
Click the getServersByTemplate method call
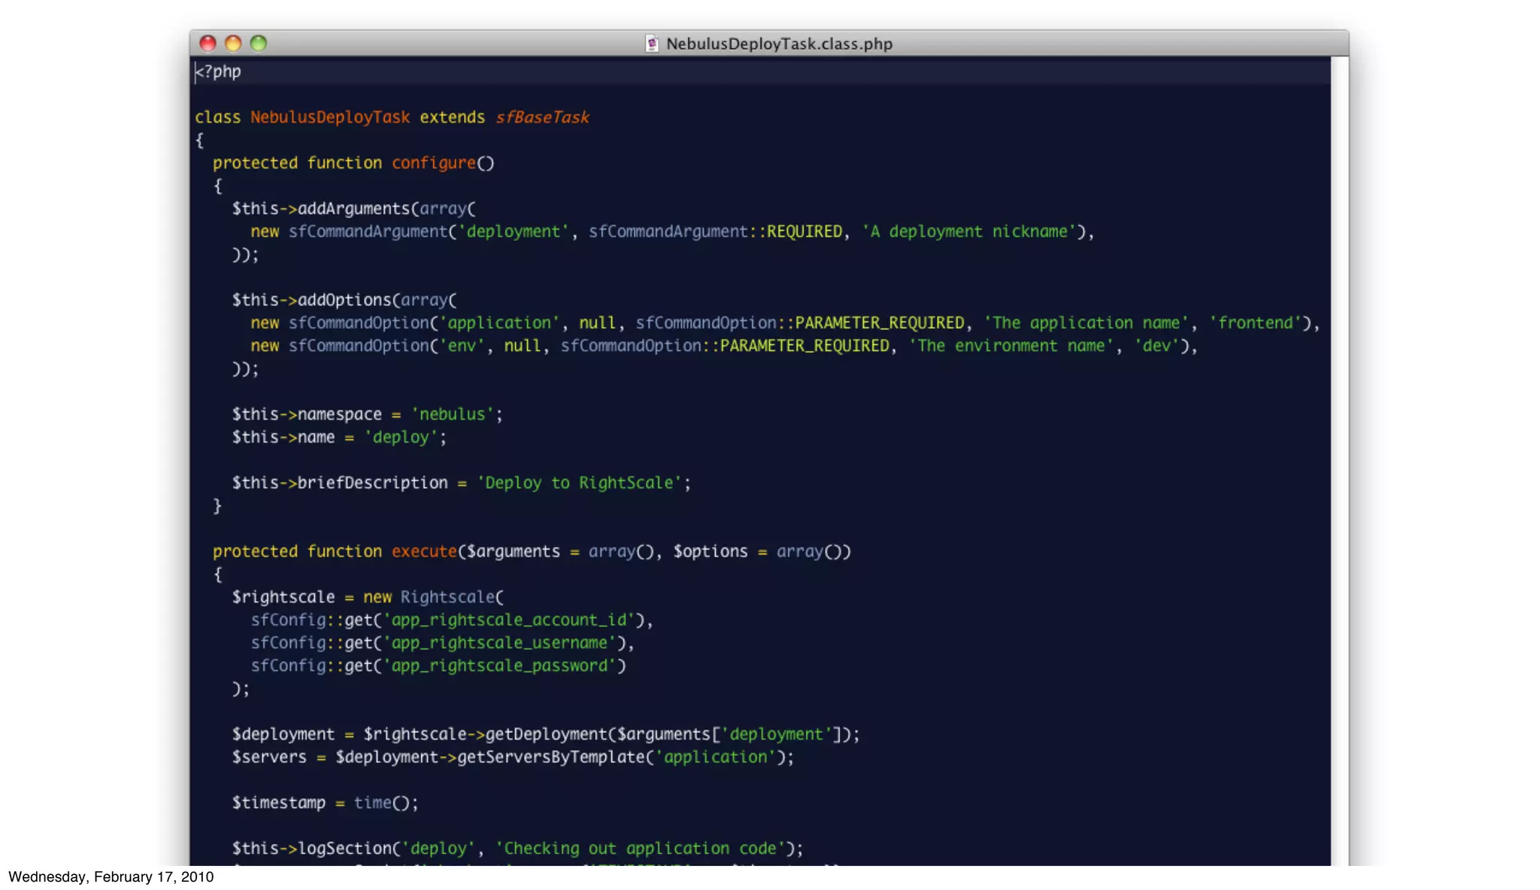pos(550,757)
